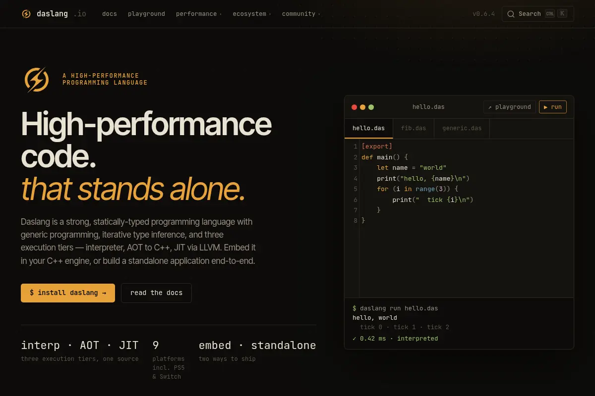Viewport: 595px width, 396px height.
Task: Click the 'embed · standalone' stat
Action: coord(257,346)
